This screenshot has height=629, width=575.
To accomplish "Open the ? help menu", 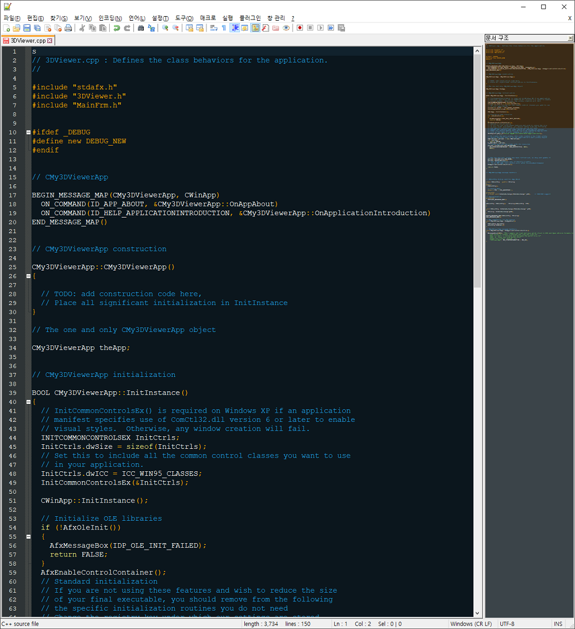I will click(x=293, y=18).
